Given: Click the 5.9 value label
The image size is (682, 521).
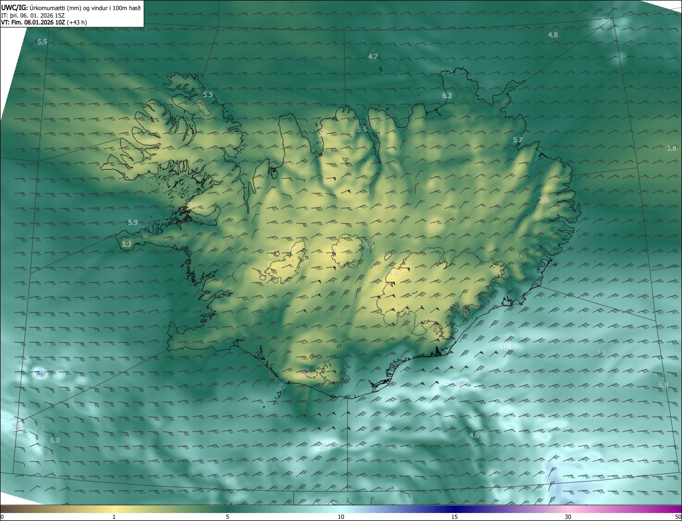Looking at the screenshot, I should click(133, 222).
